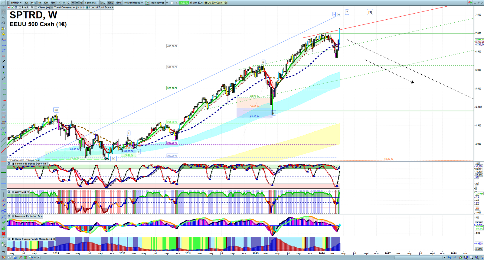Pick the magnifier zoom tool
The image size is (484, 260).
[3, 17]
